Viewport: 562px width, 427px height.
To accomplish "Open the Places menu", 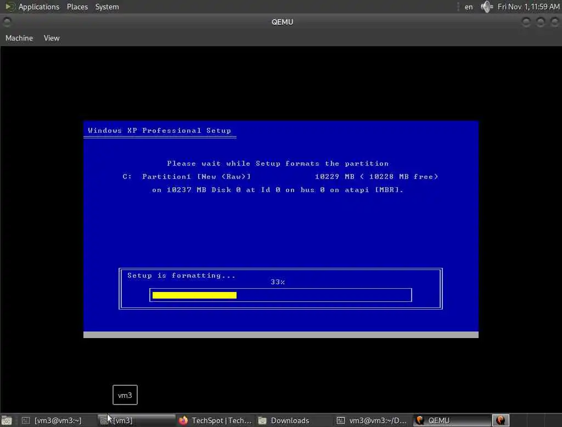I will [77, 7].
